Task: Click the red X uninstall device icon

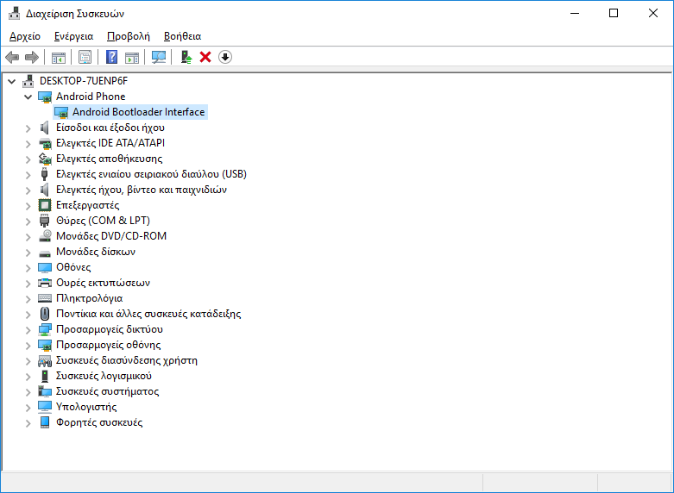Action: click(205, 57)
